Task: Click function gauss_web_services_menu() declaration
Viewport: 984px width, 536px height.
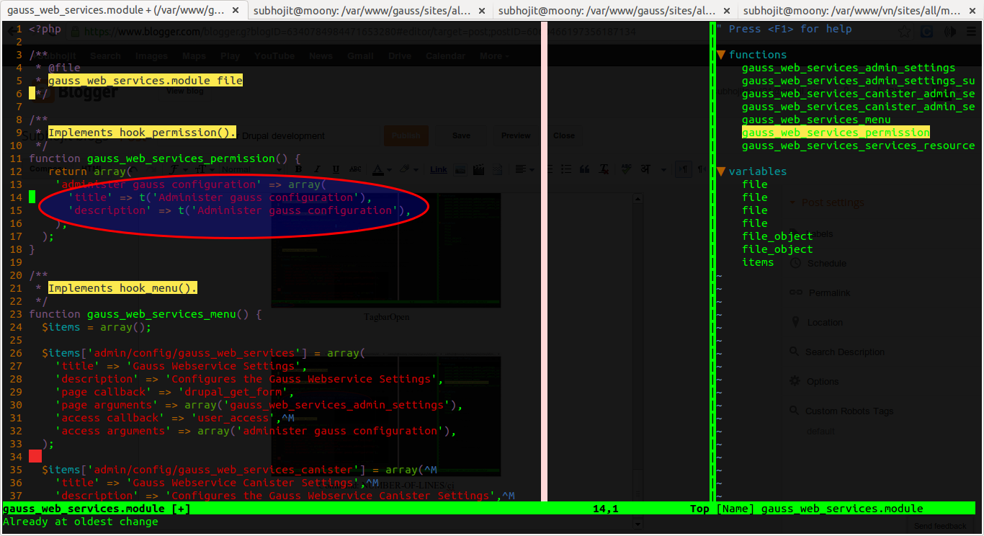Action: [x=146, y=314]
